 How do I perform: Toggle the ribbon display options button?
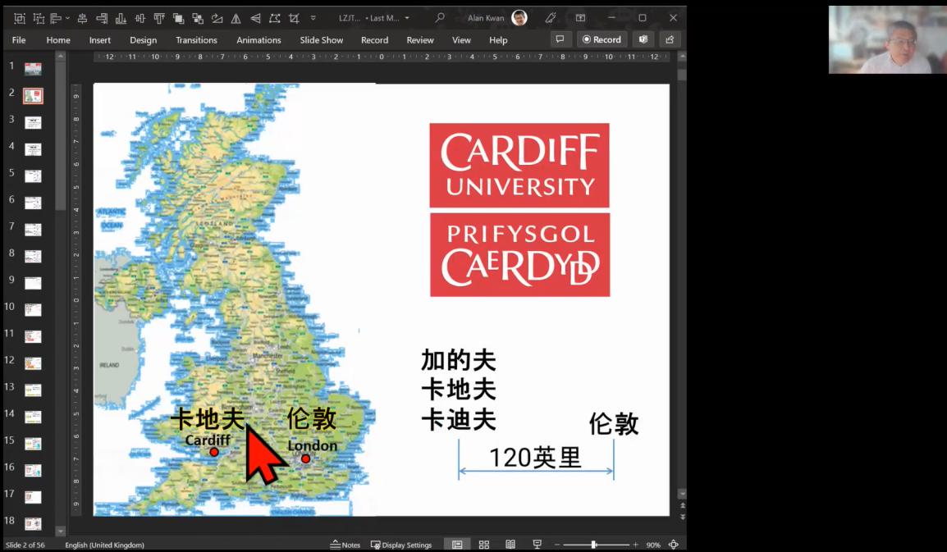click(x=580, y=18)
